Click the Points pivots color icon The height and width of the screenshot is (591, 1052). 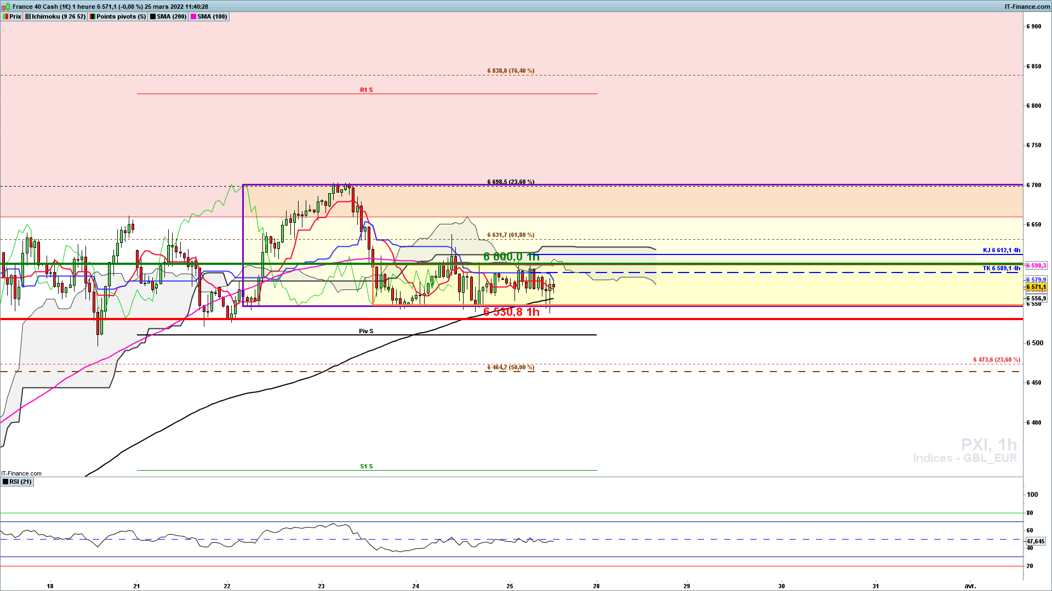93,16
